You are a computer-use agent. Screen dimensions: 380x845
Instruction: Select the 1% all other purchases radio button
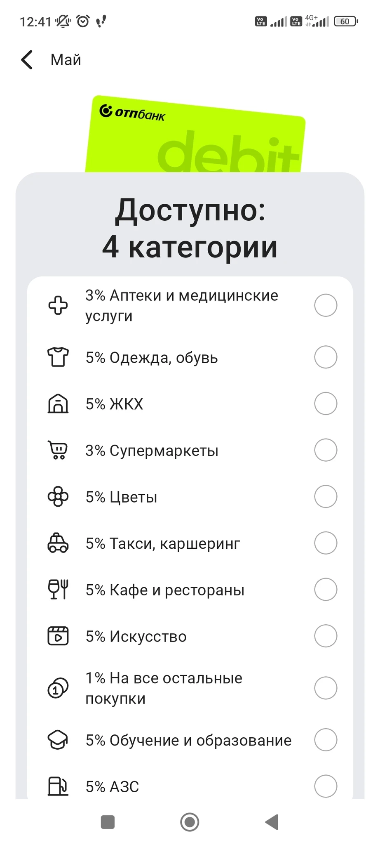(326, 688)
